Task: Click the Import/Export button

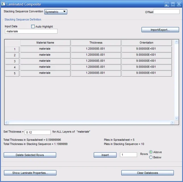Action: pos(160,30)
